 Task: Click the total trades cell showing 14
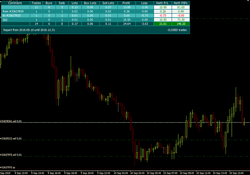pyautogui.click(x=36, y=24)
